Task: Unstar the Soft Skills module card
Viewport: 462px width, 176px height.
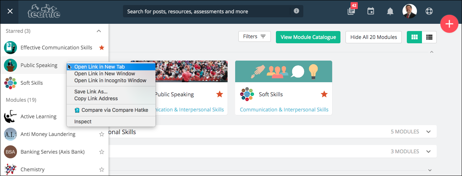Action: coord(324,94)
